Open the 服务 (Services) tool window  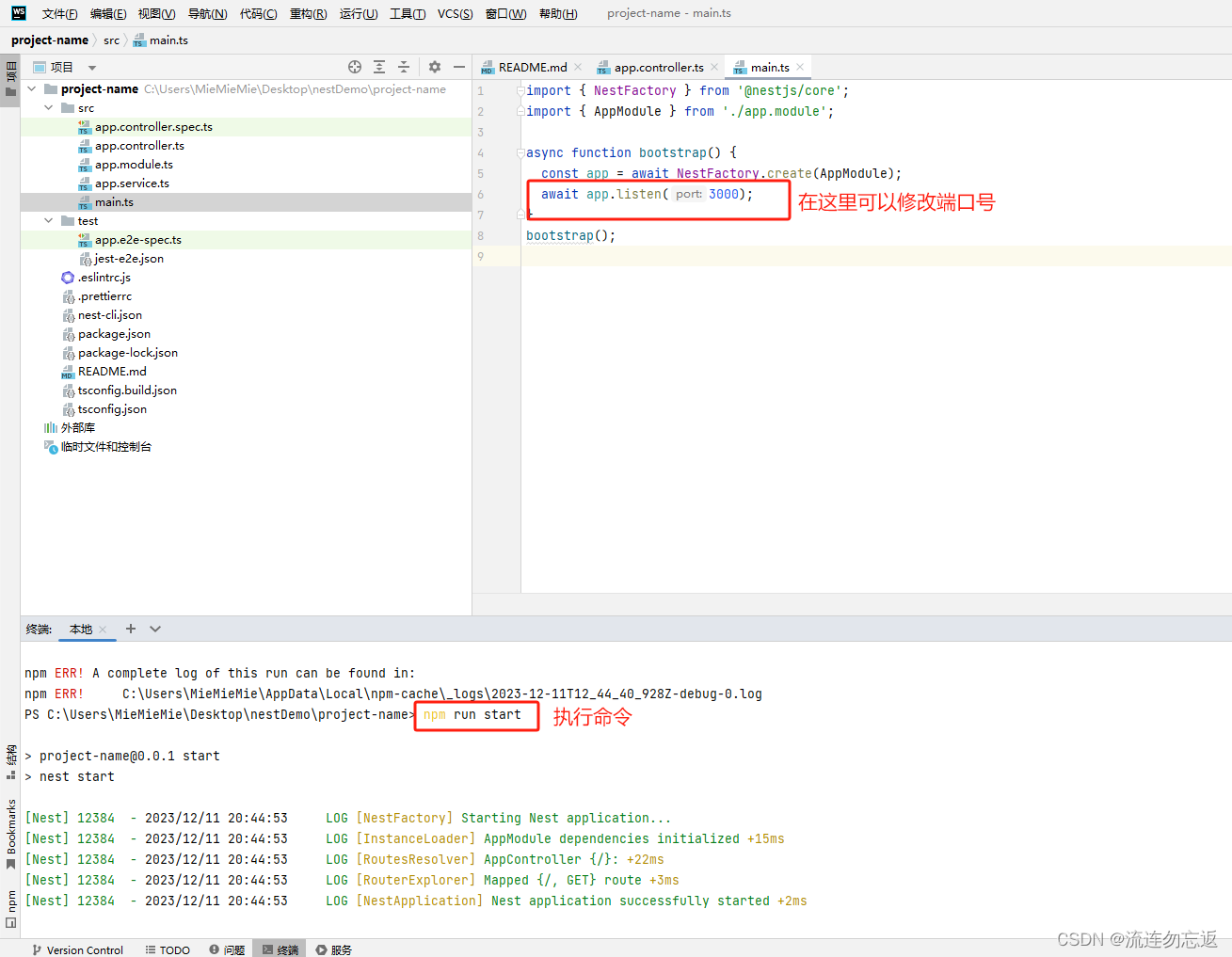(332, 949)
